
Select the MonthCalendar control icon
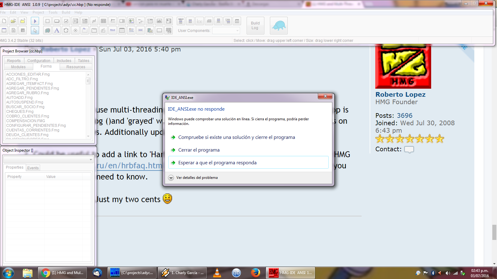(x=122, y=30)
